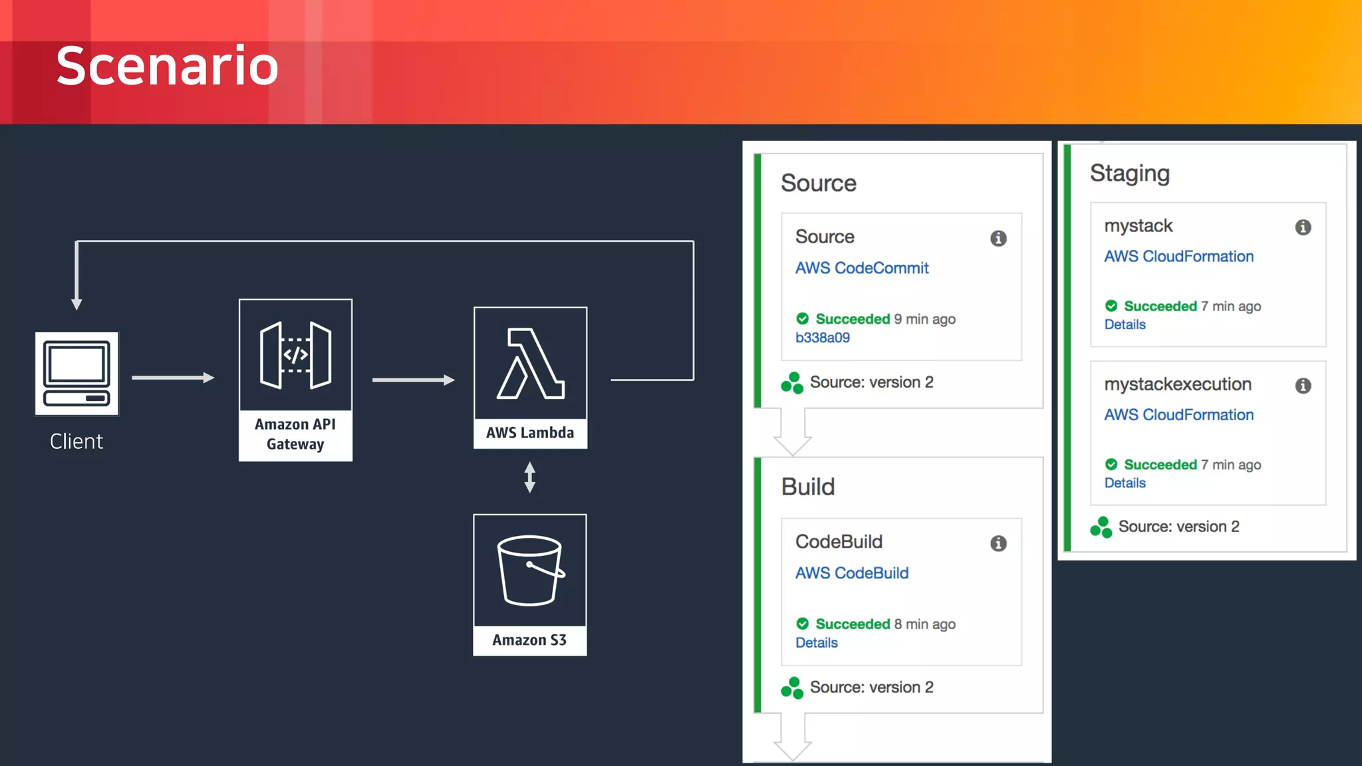The width and height of the screenshot is (1362, 766).
Task: View Details of the CodeBuild action
Action: tap(817, 643)
